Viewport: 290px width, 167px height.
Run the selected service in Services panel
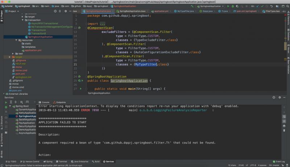coord(6,102)
